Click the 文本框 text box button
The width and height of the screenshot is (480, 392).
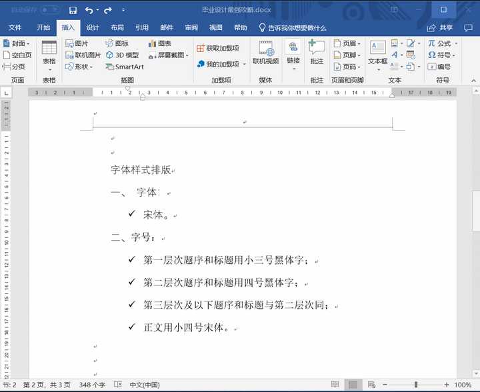click(x=378, y=56)
